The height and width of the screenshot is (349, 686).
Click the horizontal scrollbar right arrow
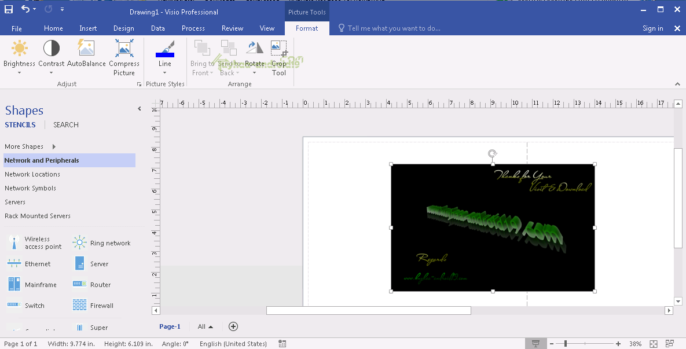(669, 311)
